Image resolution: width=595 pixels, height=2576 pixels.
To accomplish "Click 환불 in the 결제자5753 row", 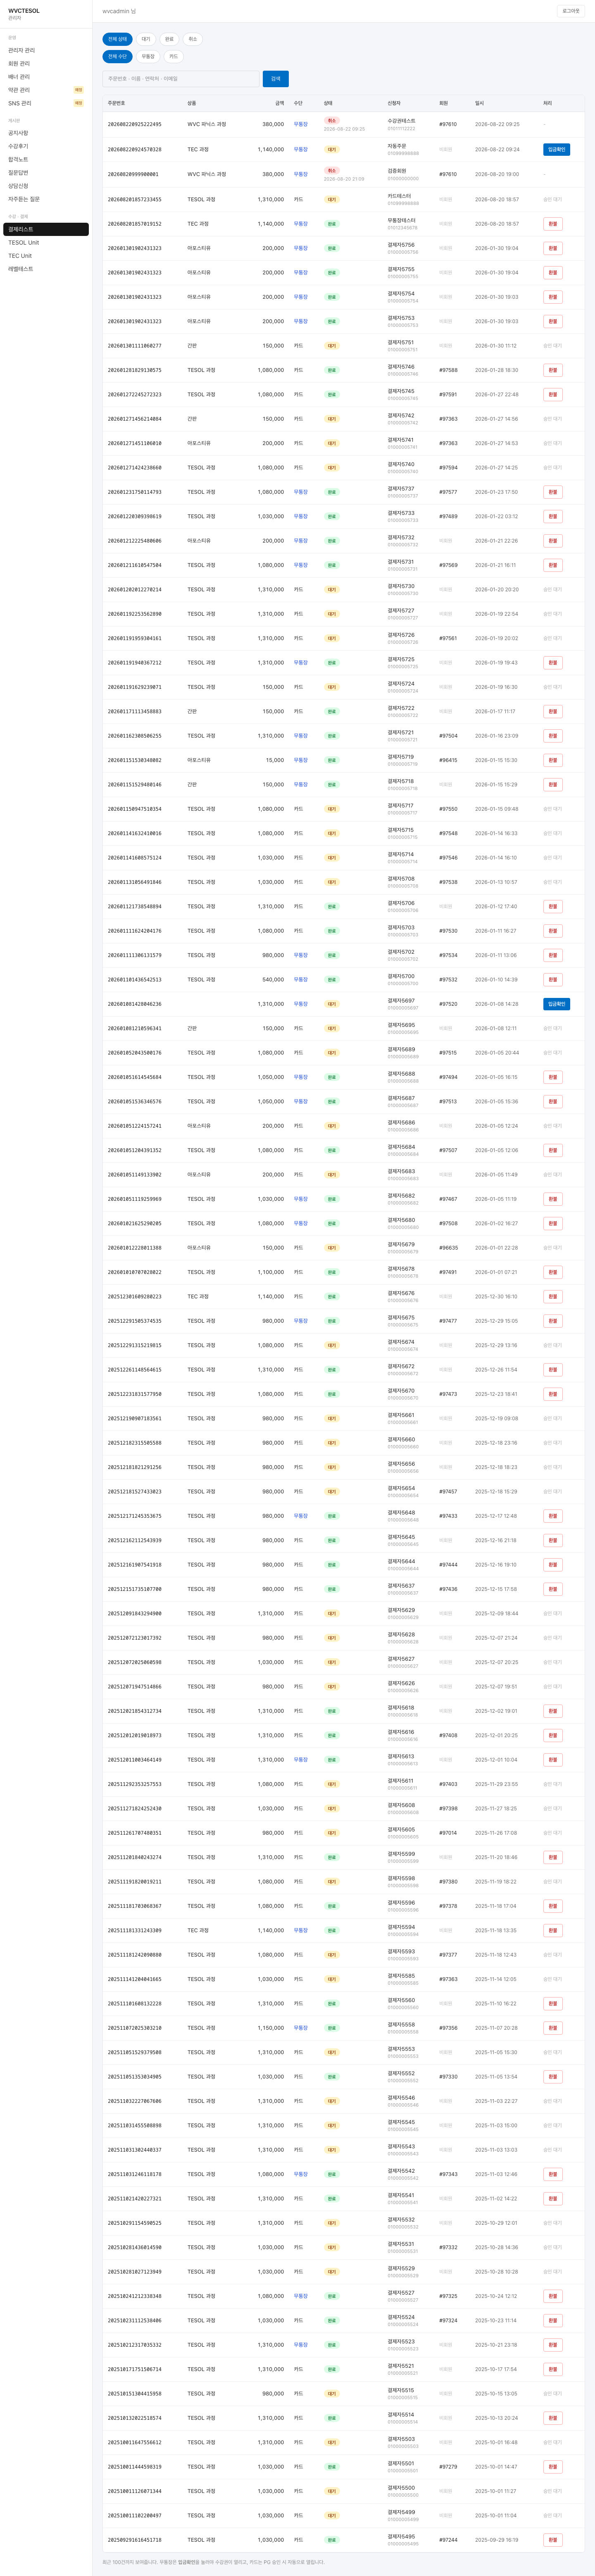I will [552, 321].
